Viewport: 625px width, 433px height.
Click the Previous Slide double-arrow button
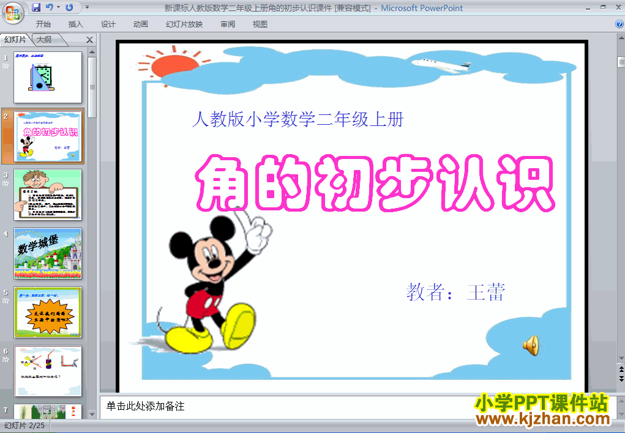tap(621, 371)
